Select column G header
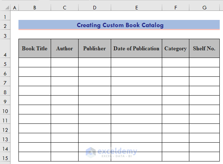Image resolution: width=223 pixels, height=164 pixels. click(x=205, y=8)
